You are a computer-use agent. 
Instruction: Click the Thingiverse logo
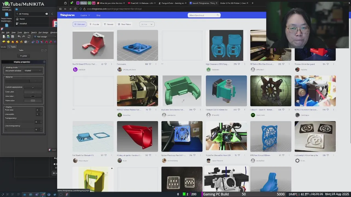67,15
